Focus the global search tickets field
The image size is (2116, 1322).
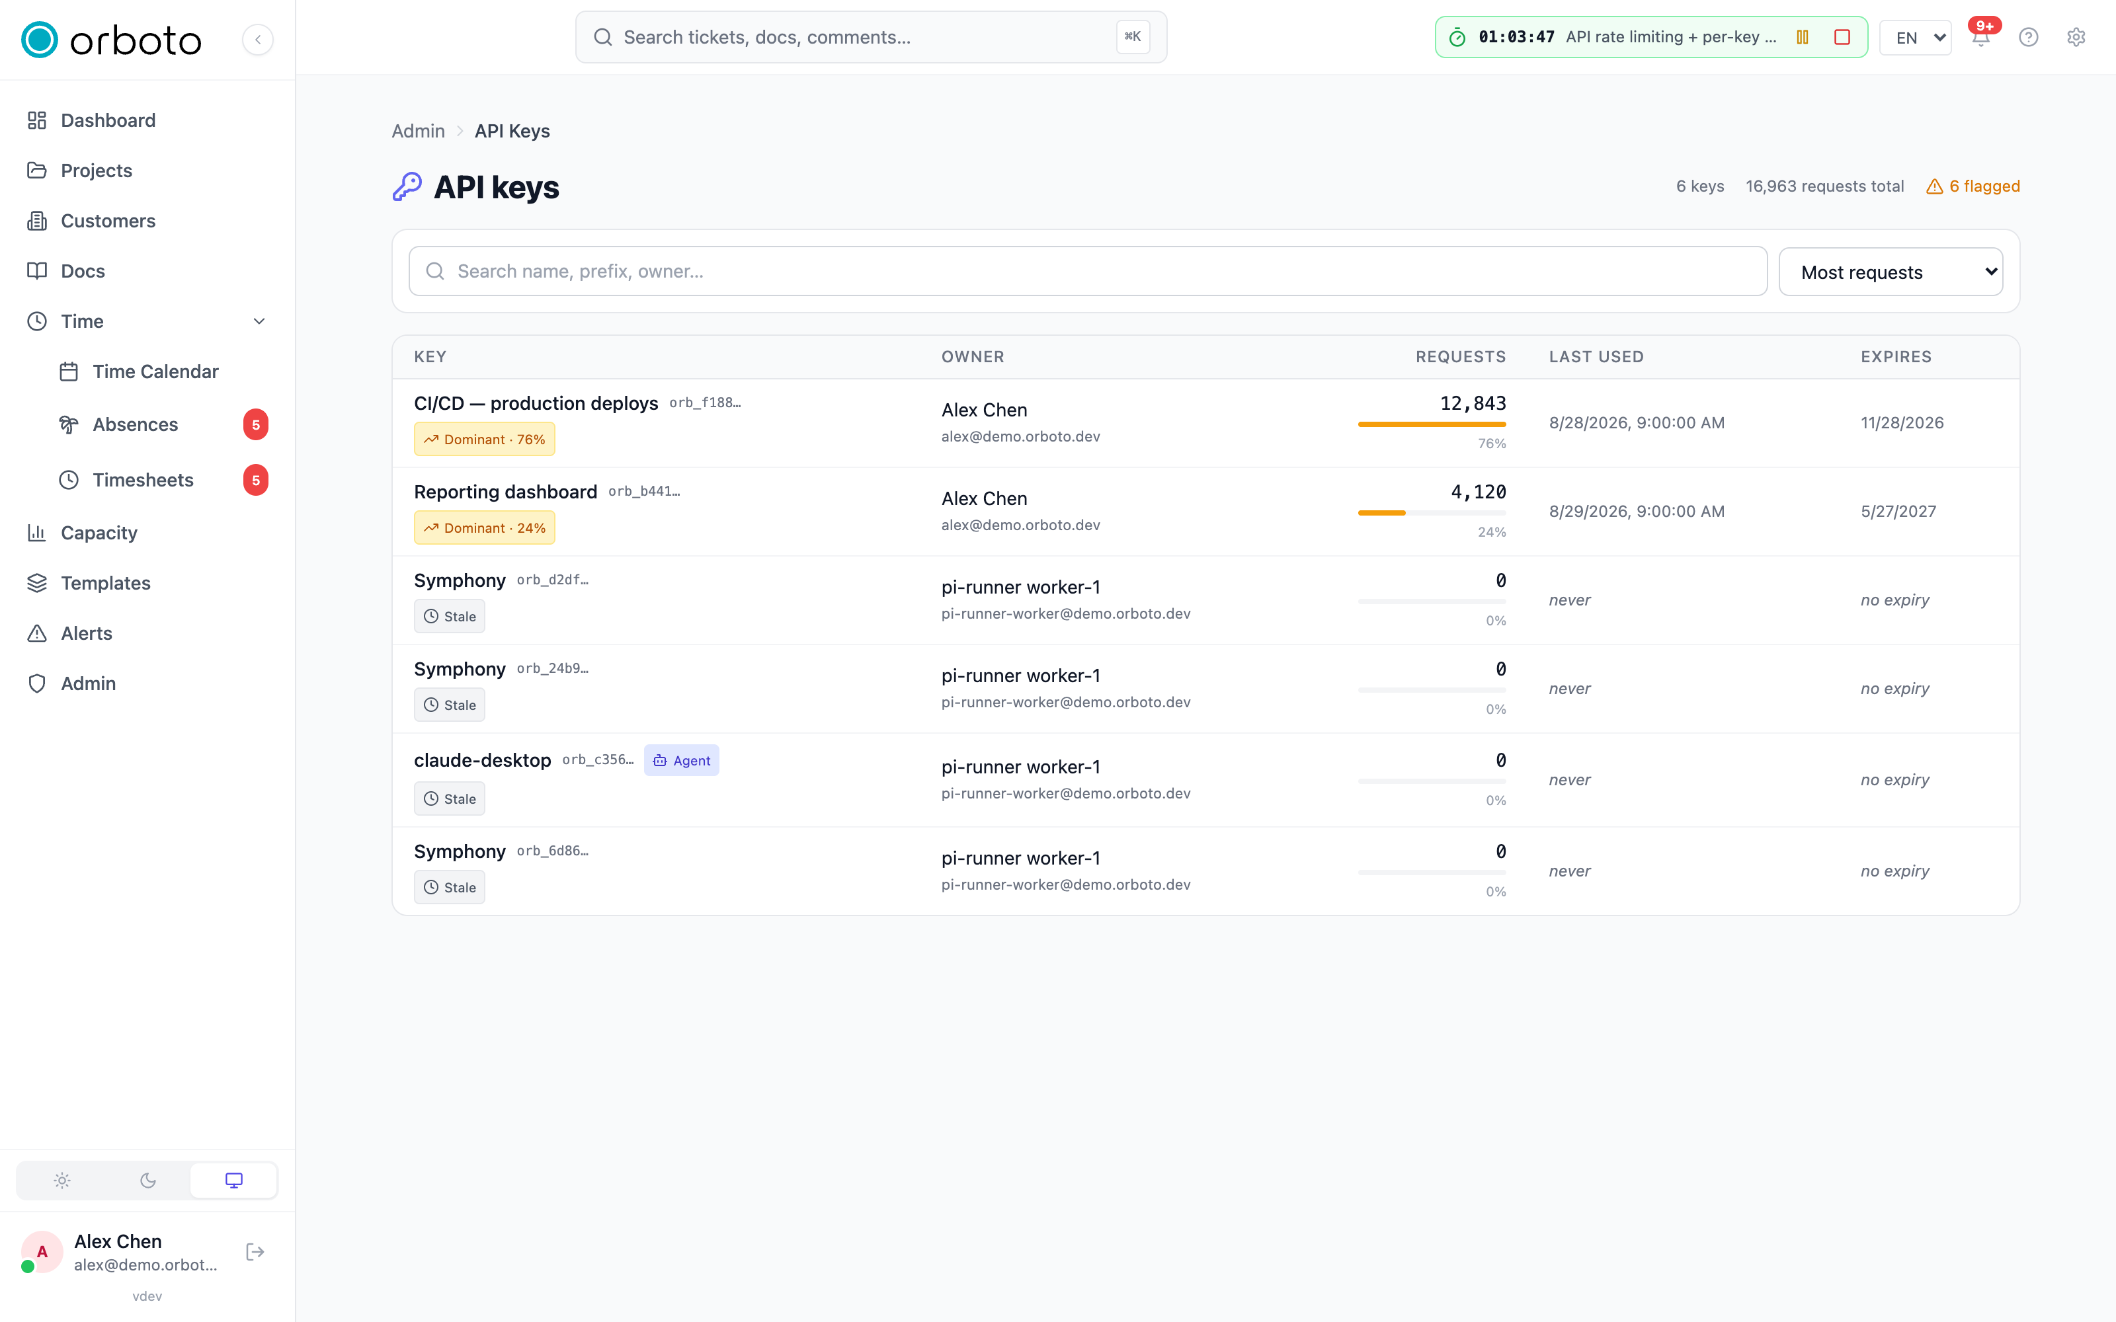pyautogui.click(x=871, y=37)
